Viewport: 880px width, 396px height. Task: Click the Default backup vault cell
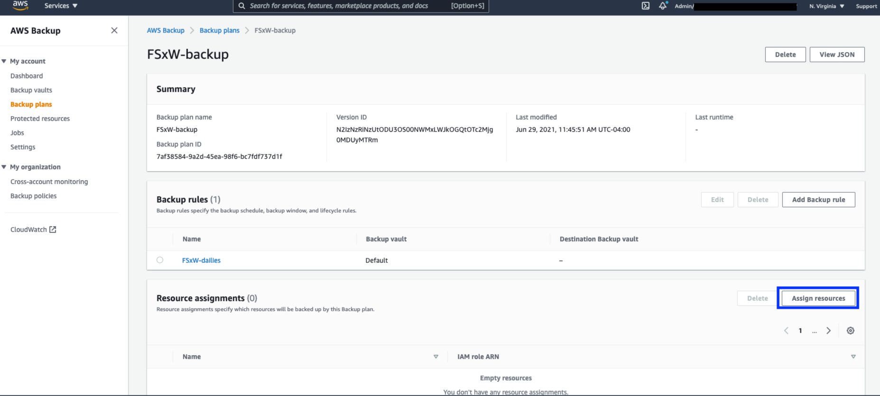click(x=377, y=260)
